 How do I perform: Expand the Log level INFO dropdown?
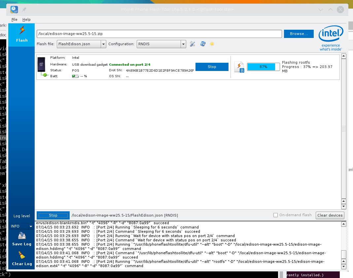21,226
